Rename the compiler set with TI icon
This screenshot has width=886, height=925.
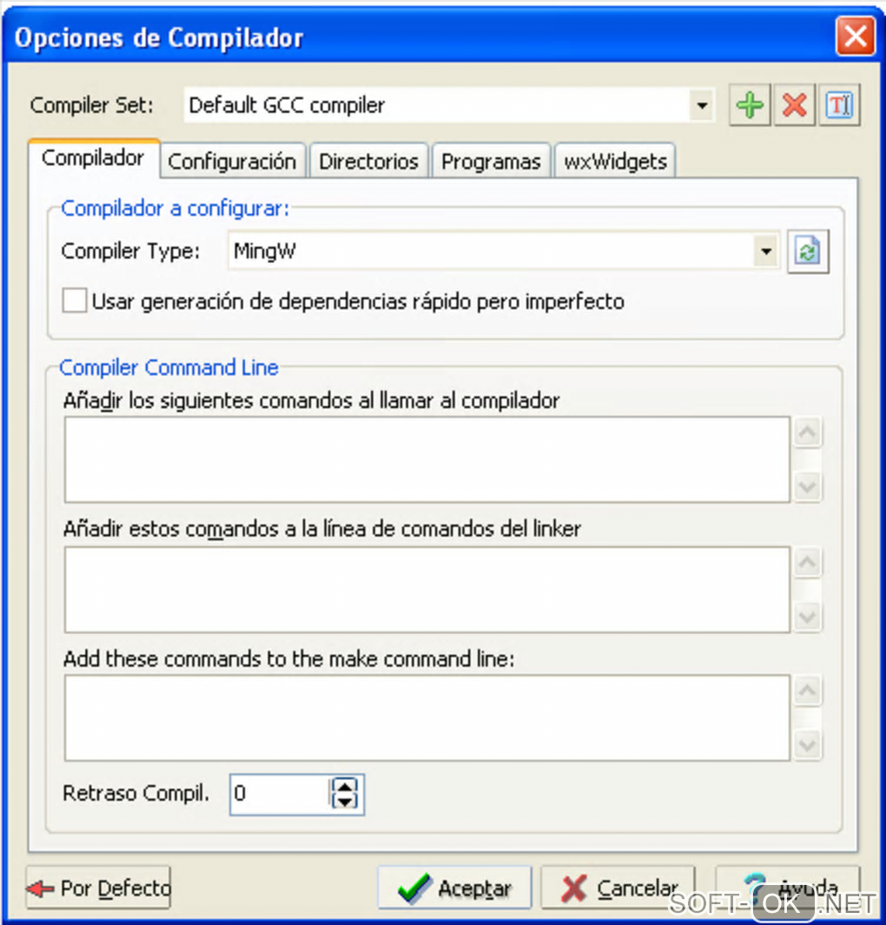coord(839,106)
